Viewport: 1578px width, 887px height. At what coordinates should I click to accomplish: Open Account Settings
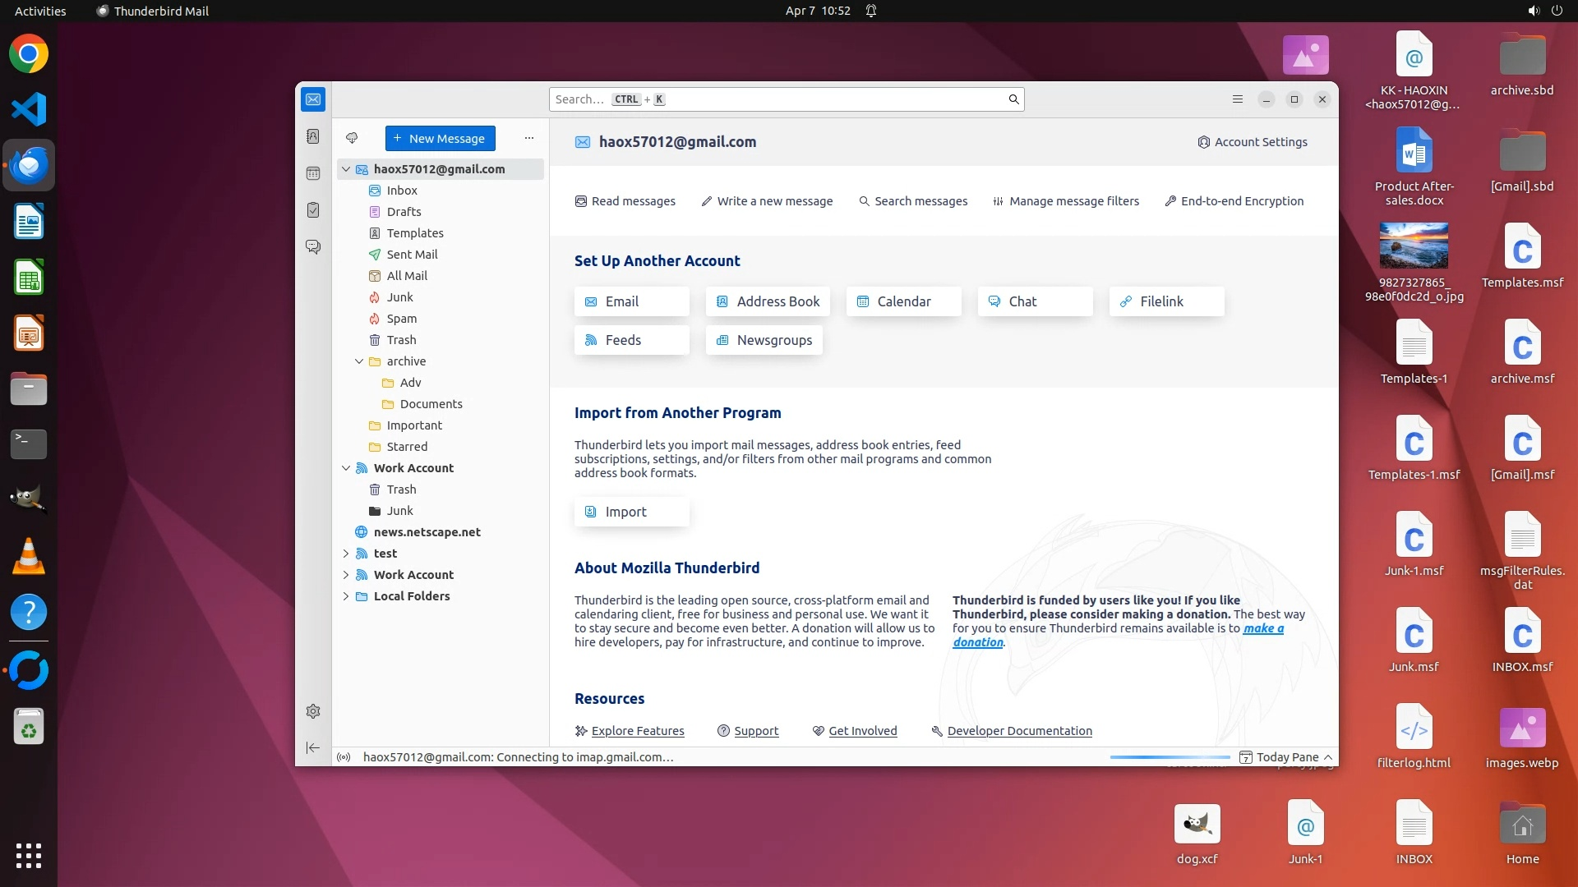1253,142
